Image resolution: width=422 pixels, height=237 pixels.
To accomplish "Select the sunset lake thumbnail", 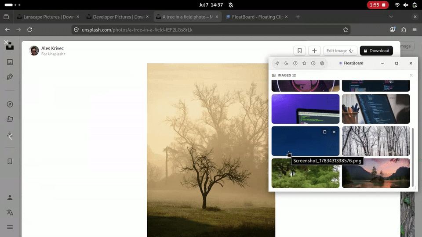I will coord(376,173).
